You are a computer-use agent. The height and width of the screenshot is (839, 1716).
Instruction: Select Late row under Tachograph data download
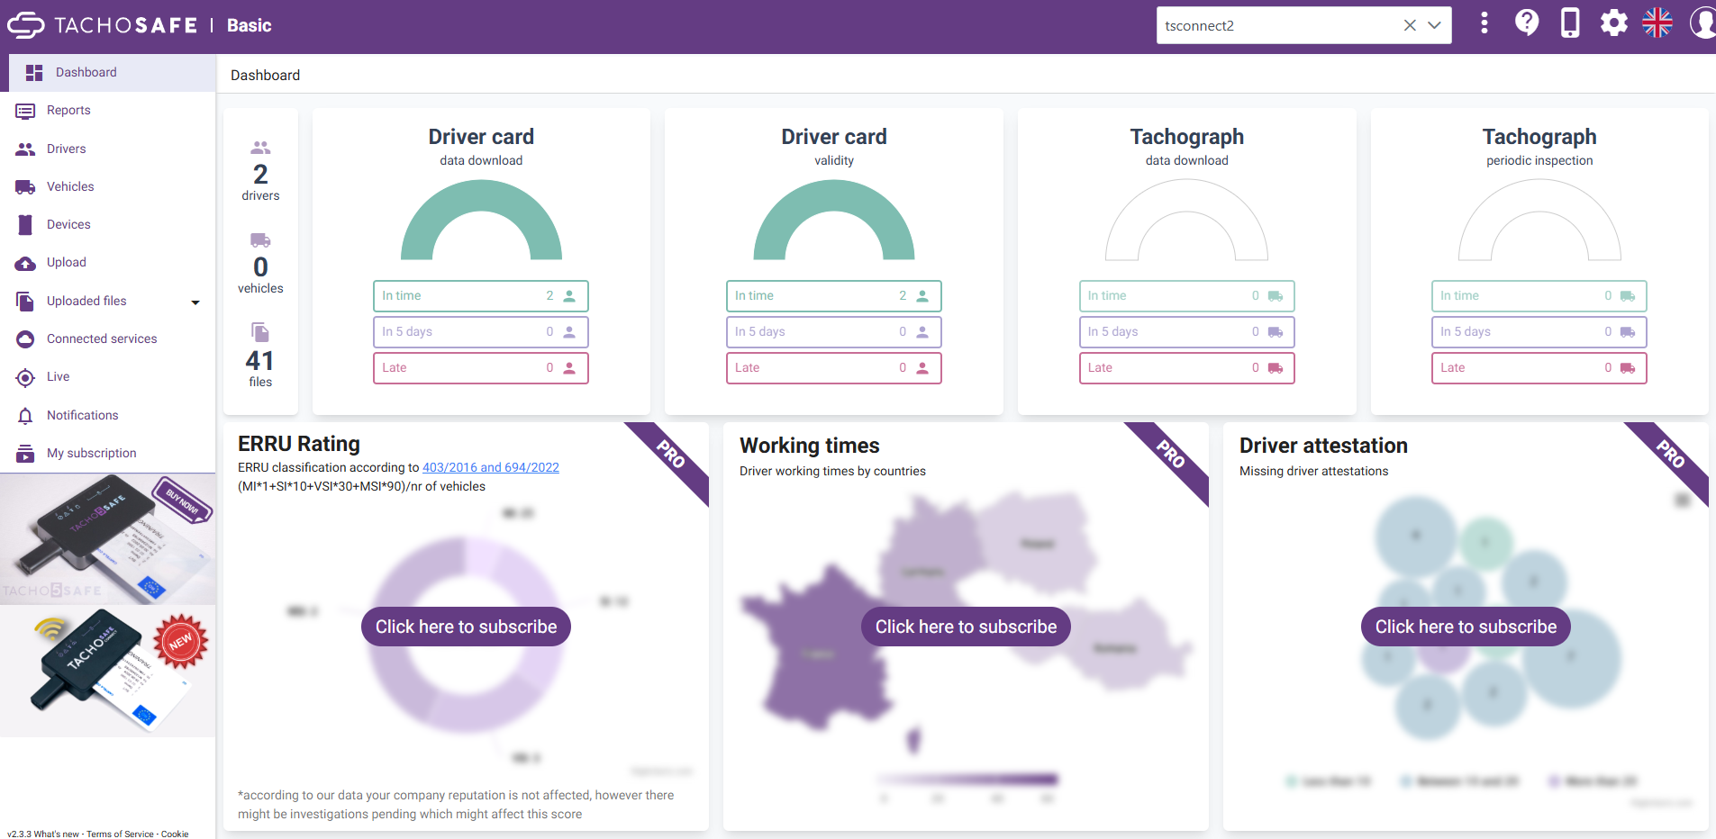pyautogui.click(x=1187, y=368)
